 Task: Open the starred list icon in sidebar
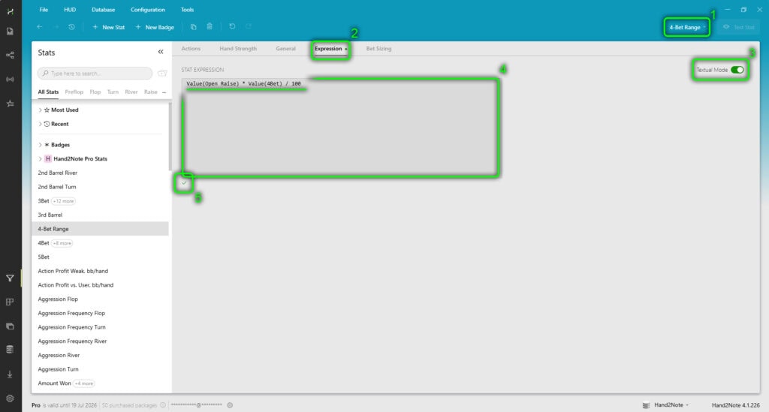tap(10, 104)
